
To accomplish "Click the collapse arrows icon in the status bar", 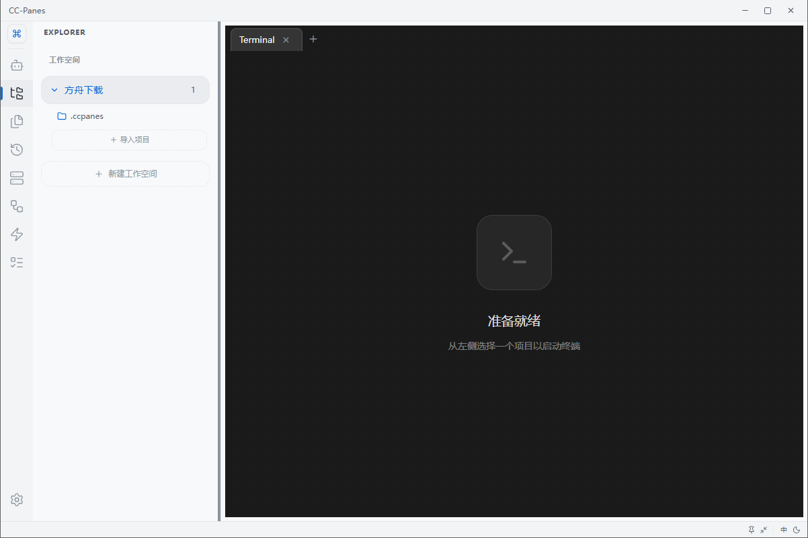I will (764, 530).
